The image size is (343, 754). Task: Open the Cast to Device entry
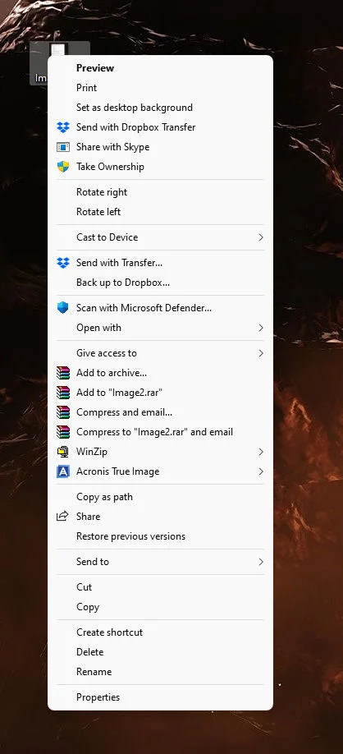tap(161, 237)
